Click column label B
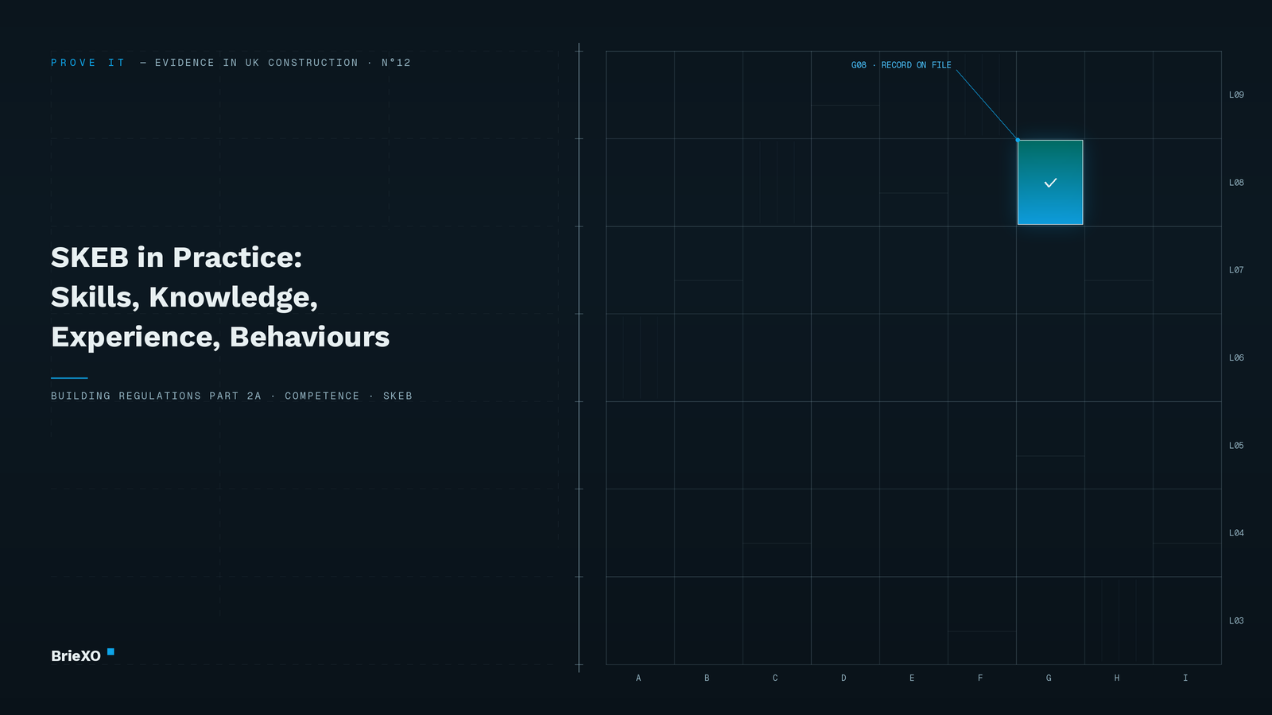 [707, 678]
